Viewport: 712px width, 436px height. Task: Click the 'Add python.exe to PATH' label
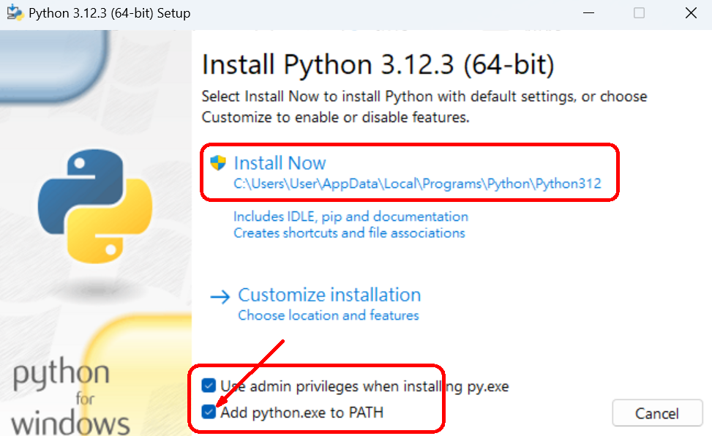click(x=302, y=413)
